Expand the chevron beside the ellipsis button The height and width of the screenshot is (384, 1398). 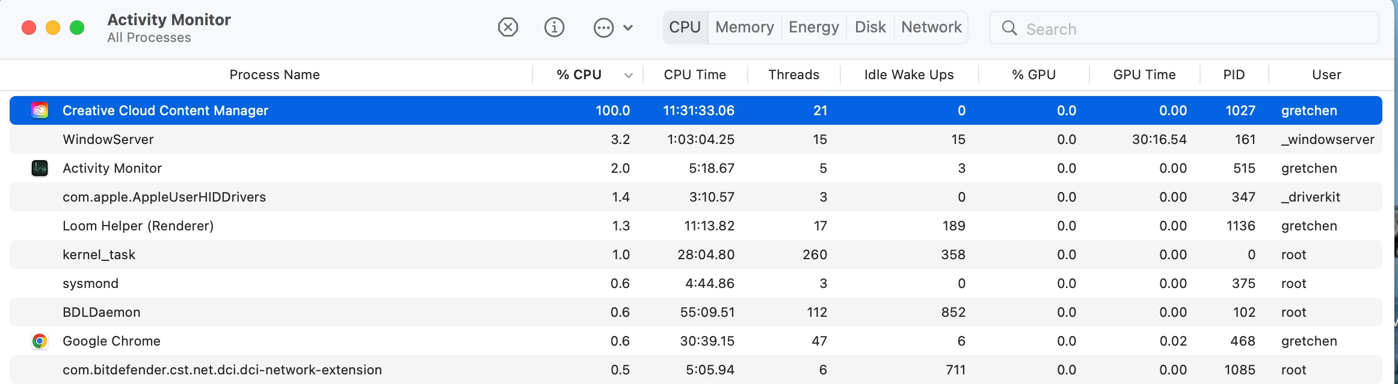(x=628, y=28)
